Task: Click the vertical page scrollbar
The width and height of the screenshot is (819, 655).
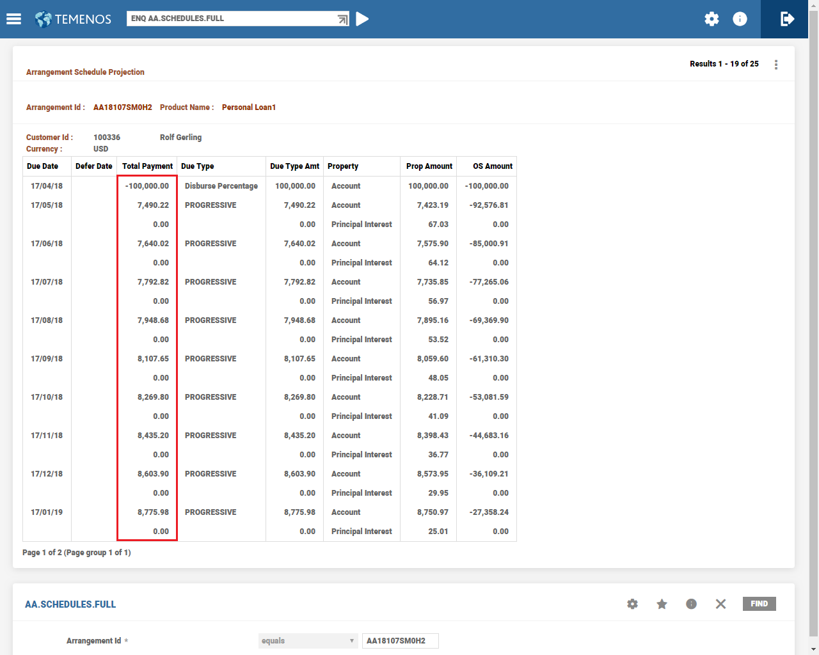Action: click(x=813, y=320)
